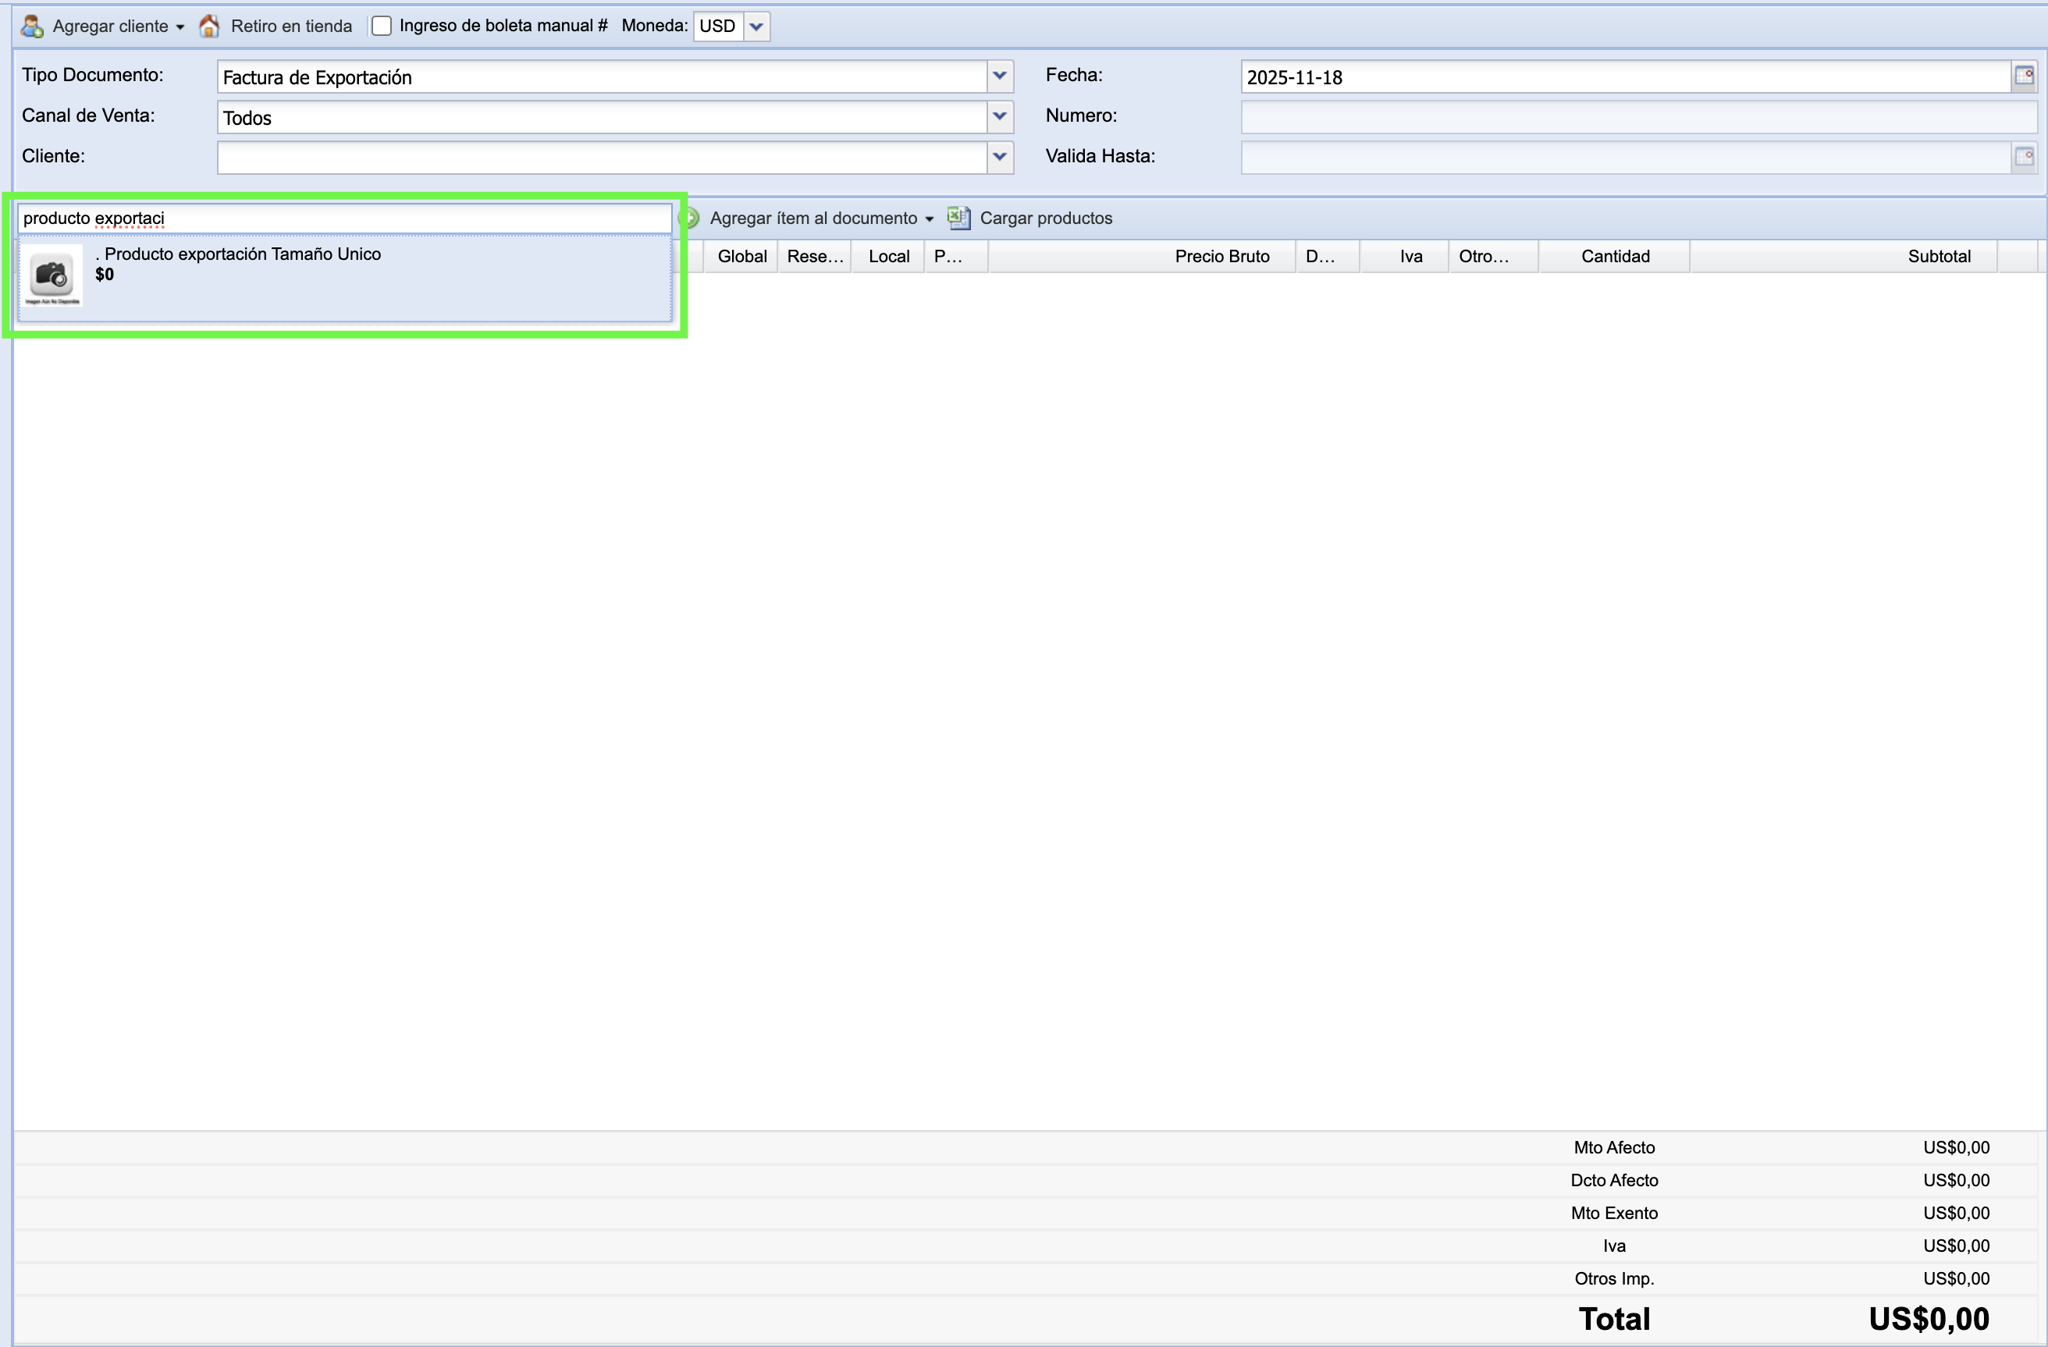Open the Tipo Documento dropdown arrow
This screenshot has width=2048, height=1347.
click(x=999, y=76)
